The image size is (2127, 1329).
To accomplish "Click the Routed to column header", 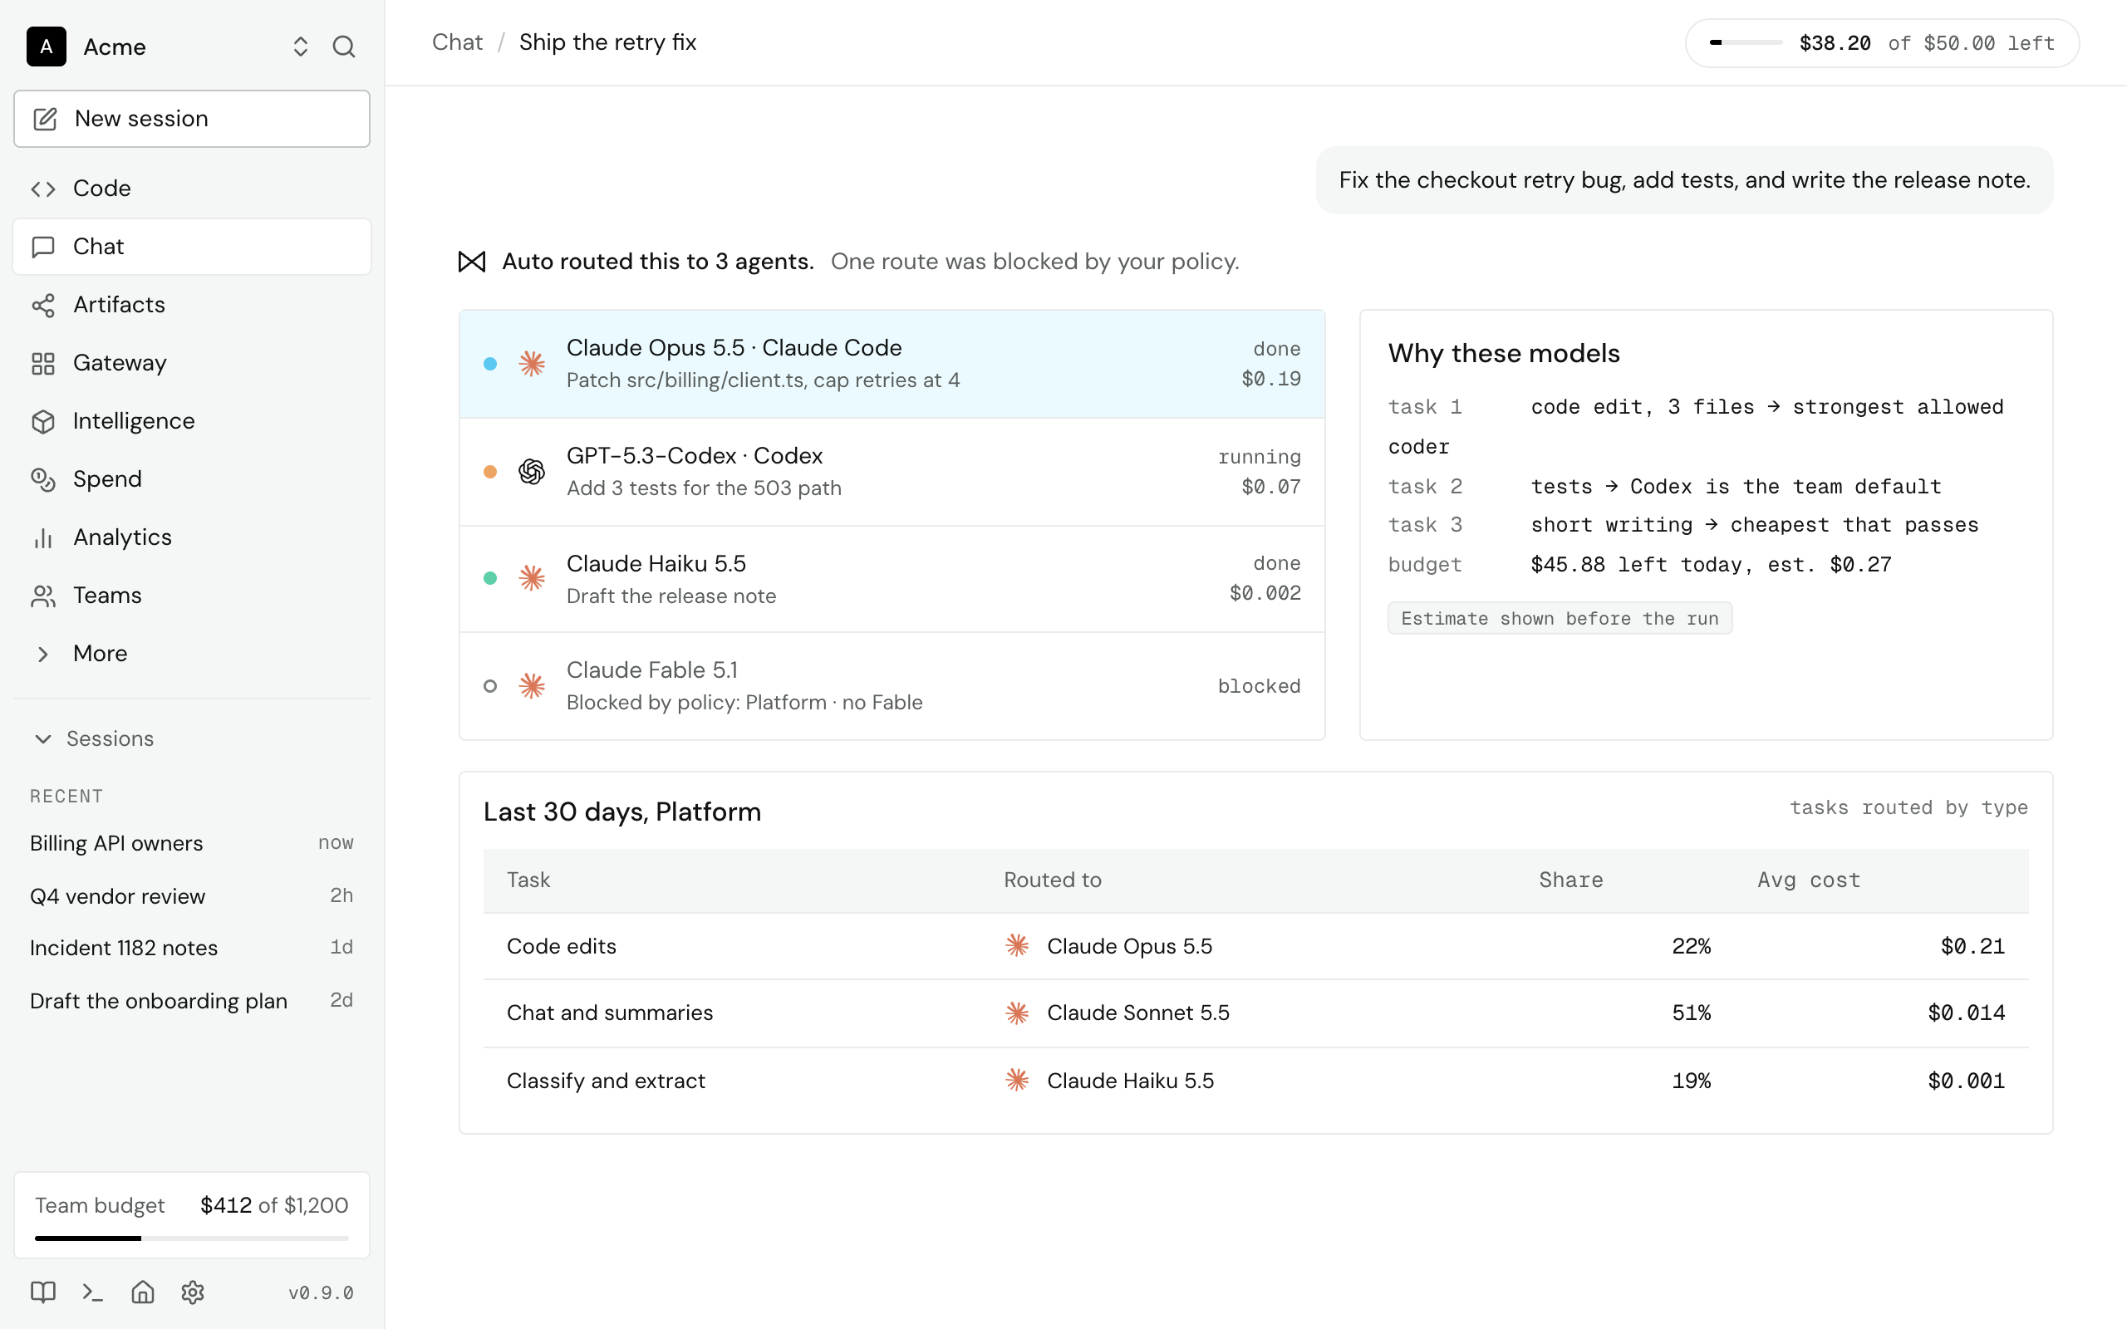I will (1052, 880).
